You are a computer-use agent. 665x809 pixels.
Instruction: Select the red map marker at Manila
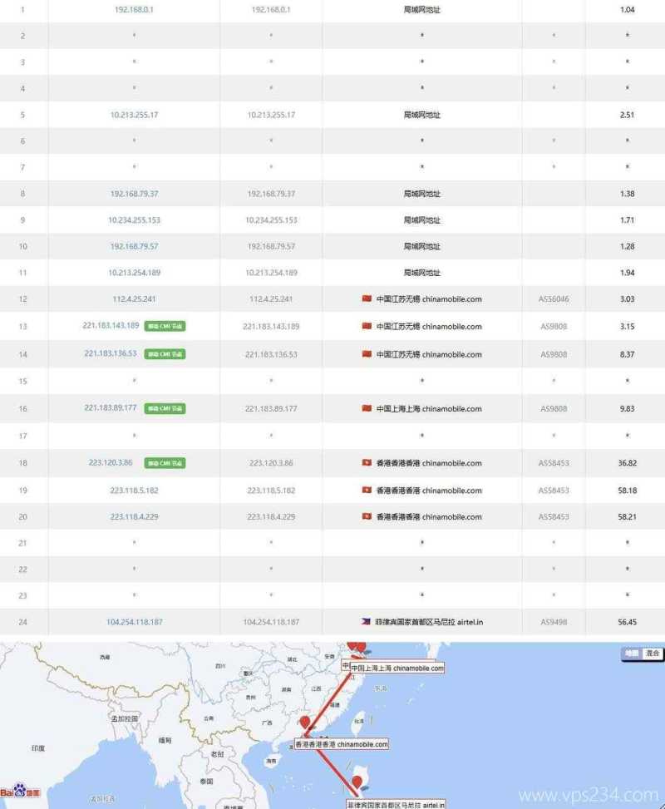coord(357,782)
